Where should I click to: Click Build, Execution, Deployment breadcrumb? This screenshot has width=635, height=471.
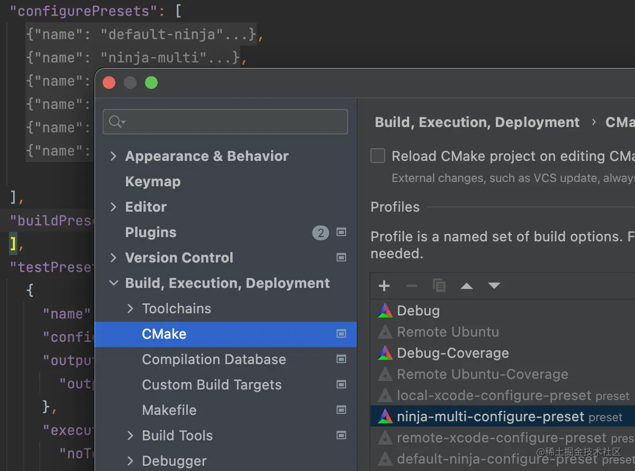point(477,122)
